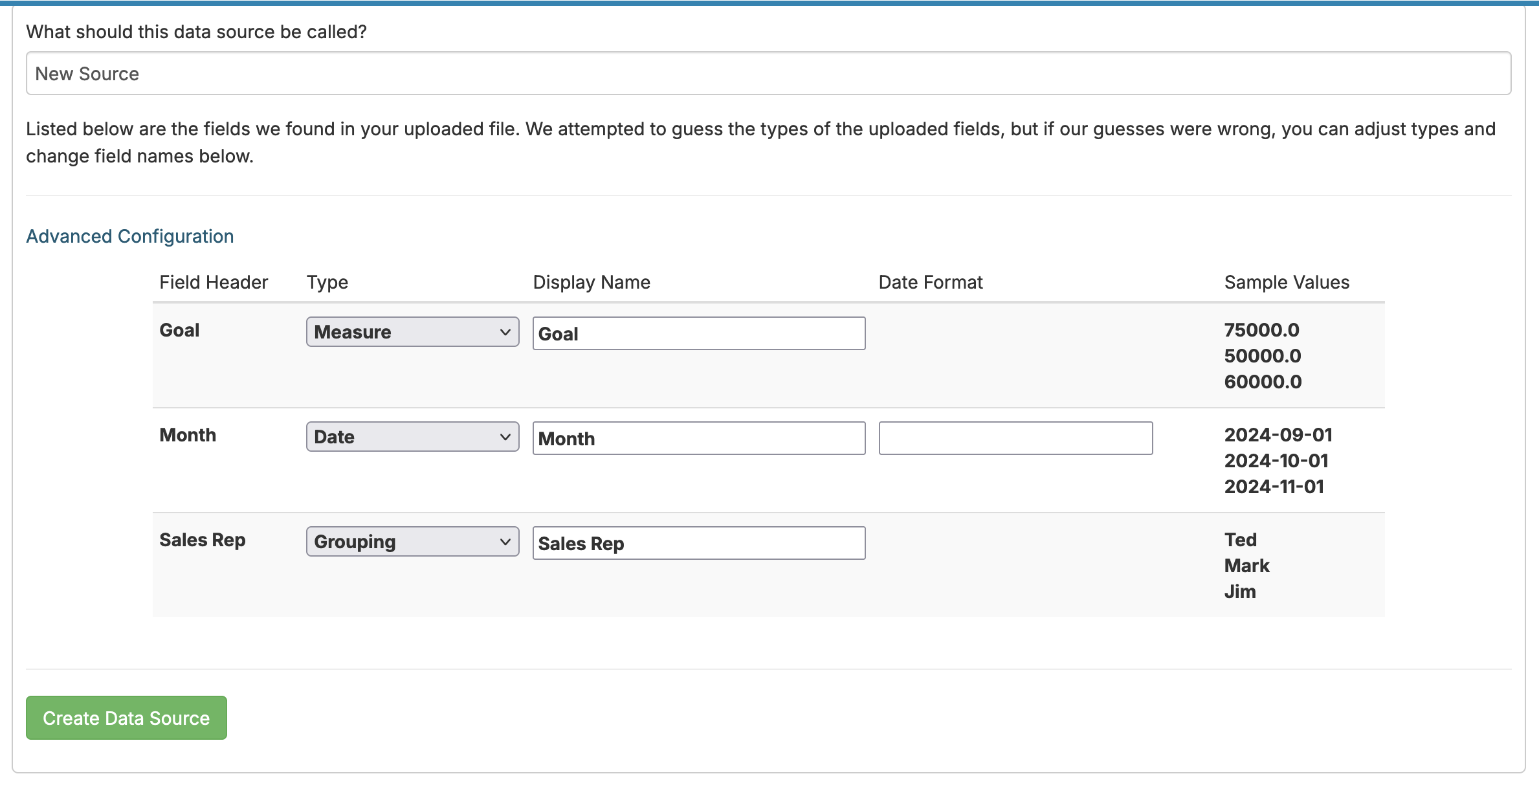Click the Grouping dropdown chevron arrow
Screen dimensions: 1539x787
[505, 542]
